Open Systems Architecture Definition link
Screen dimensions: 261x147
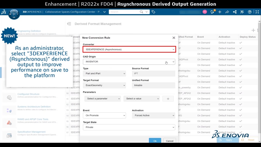[x=34, y=107]
